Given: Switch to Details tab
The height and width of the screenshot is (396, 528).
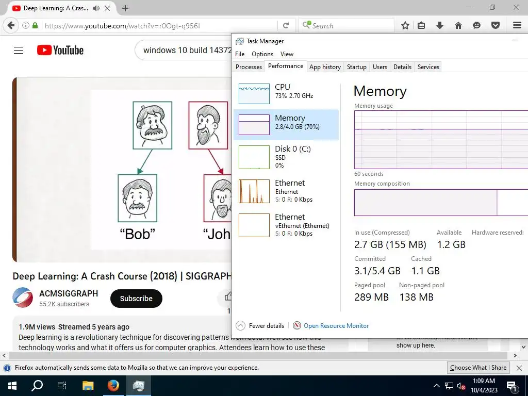Looking at the screenshot, I should coord(402,67).
